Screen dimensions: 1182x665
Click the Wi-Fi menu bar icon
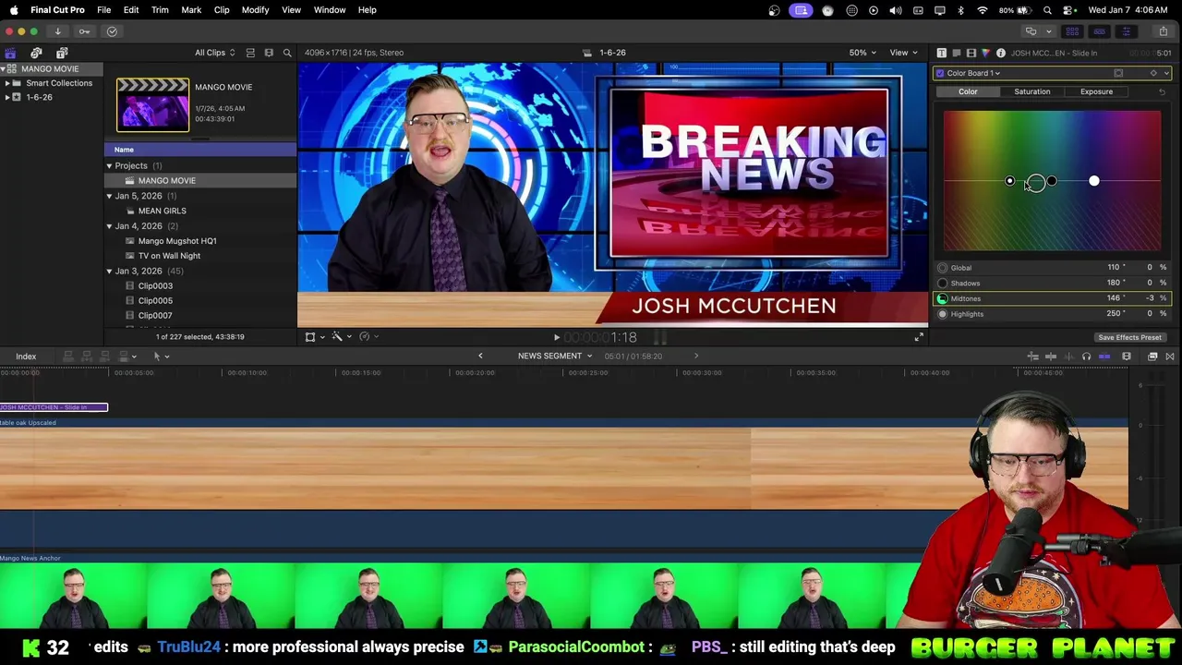coord(982,10)
